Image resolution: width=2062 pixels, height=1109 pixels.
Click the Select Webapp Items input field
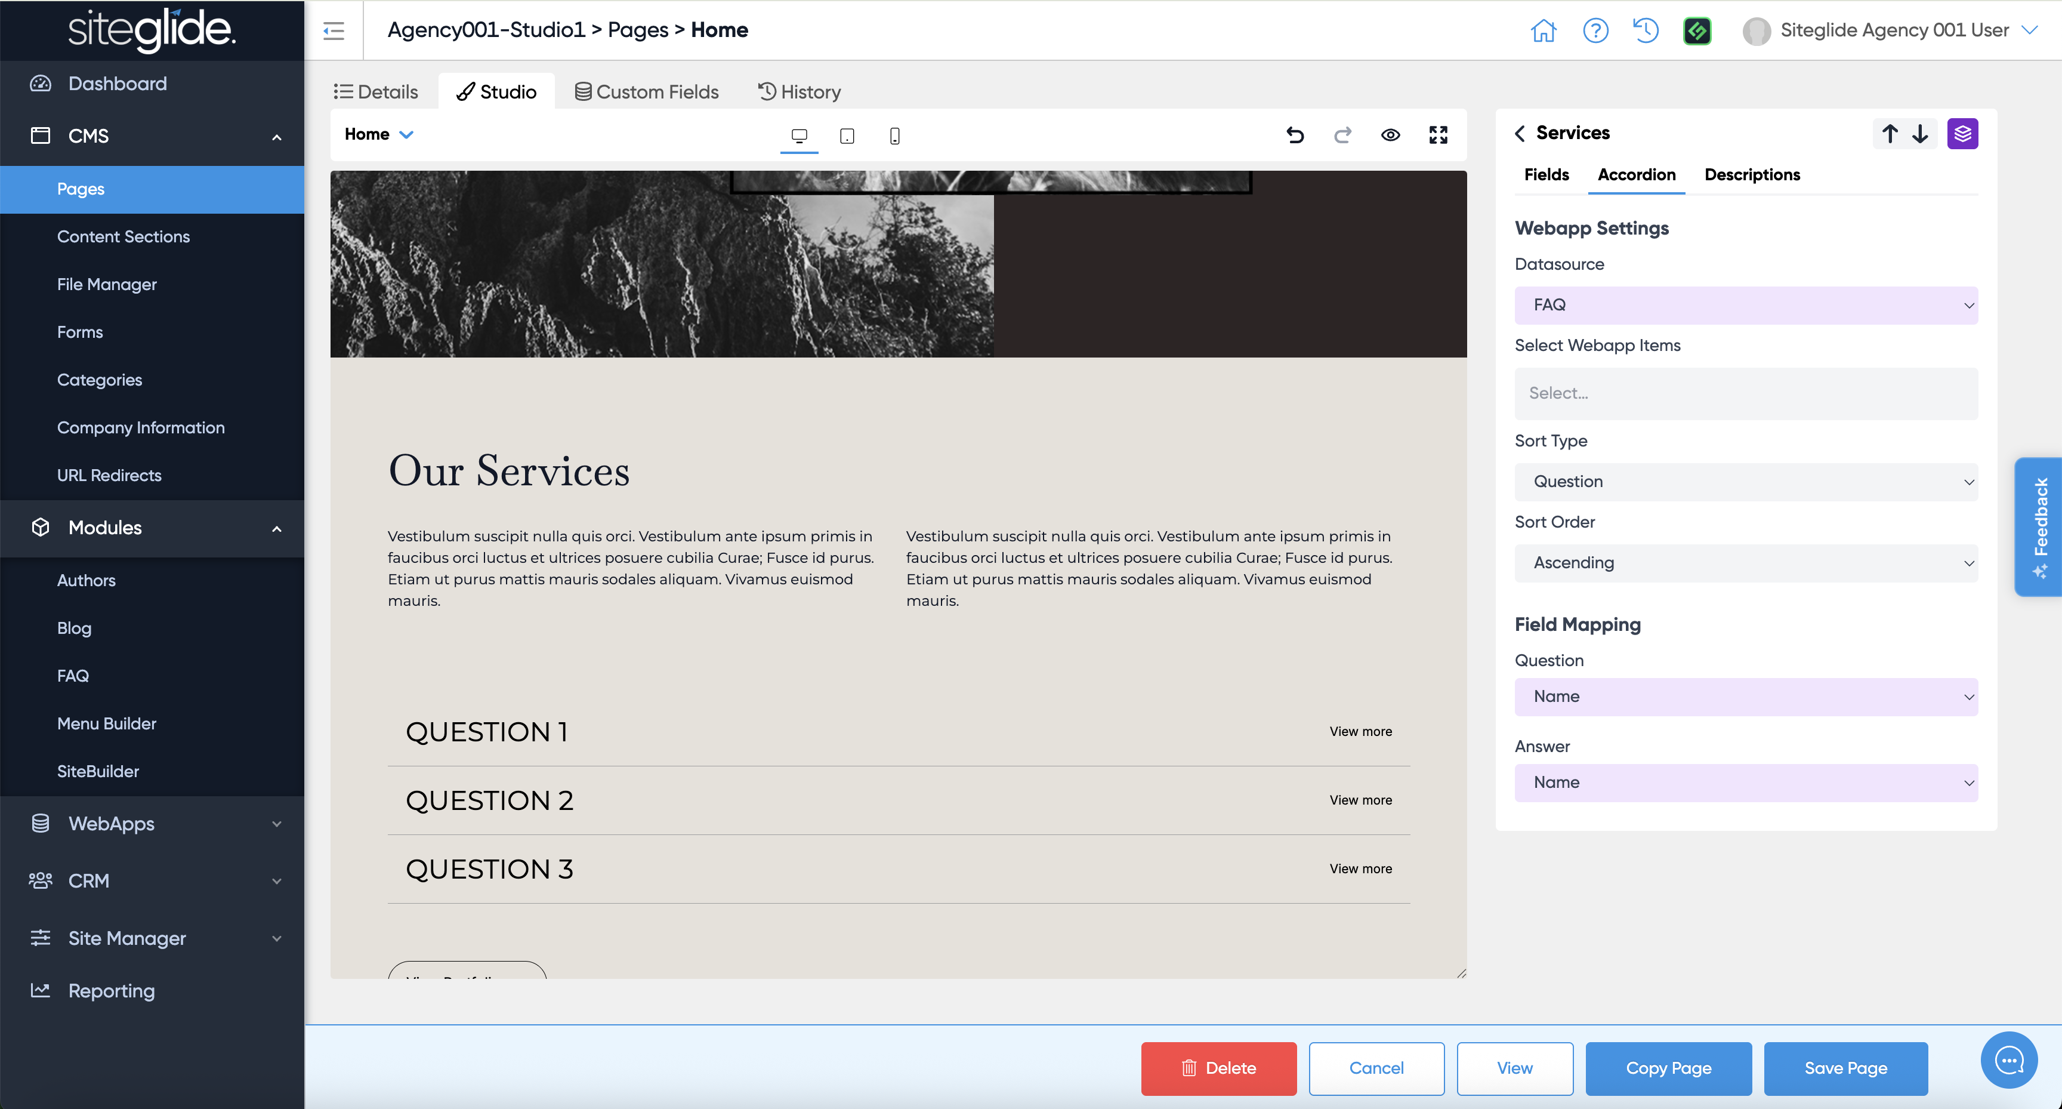click(x=1745, y=393)
